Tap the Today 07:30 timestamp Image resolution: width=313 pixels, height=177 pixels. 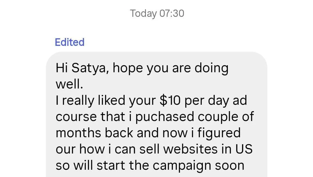157,14
